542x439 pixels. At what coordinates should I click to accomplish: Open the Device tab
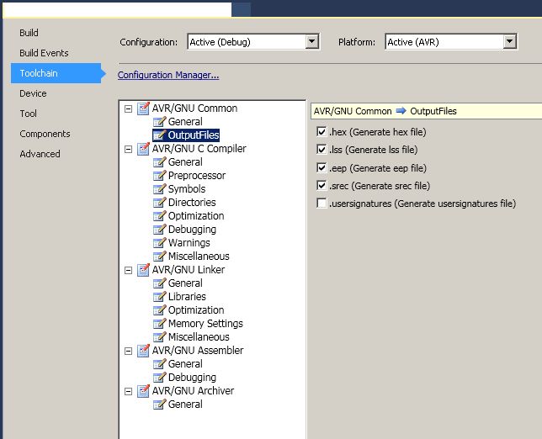click(33, 93)
